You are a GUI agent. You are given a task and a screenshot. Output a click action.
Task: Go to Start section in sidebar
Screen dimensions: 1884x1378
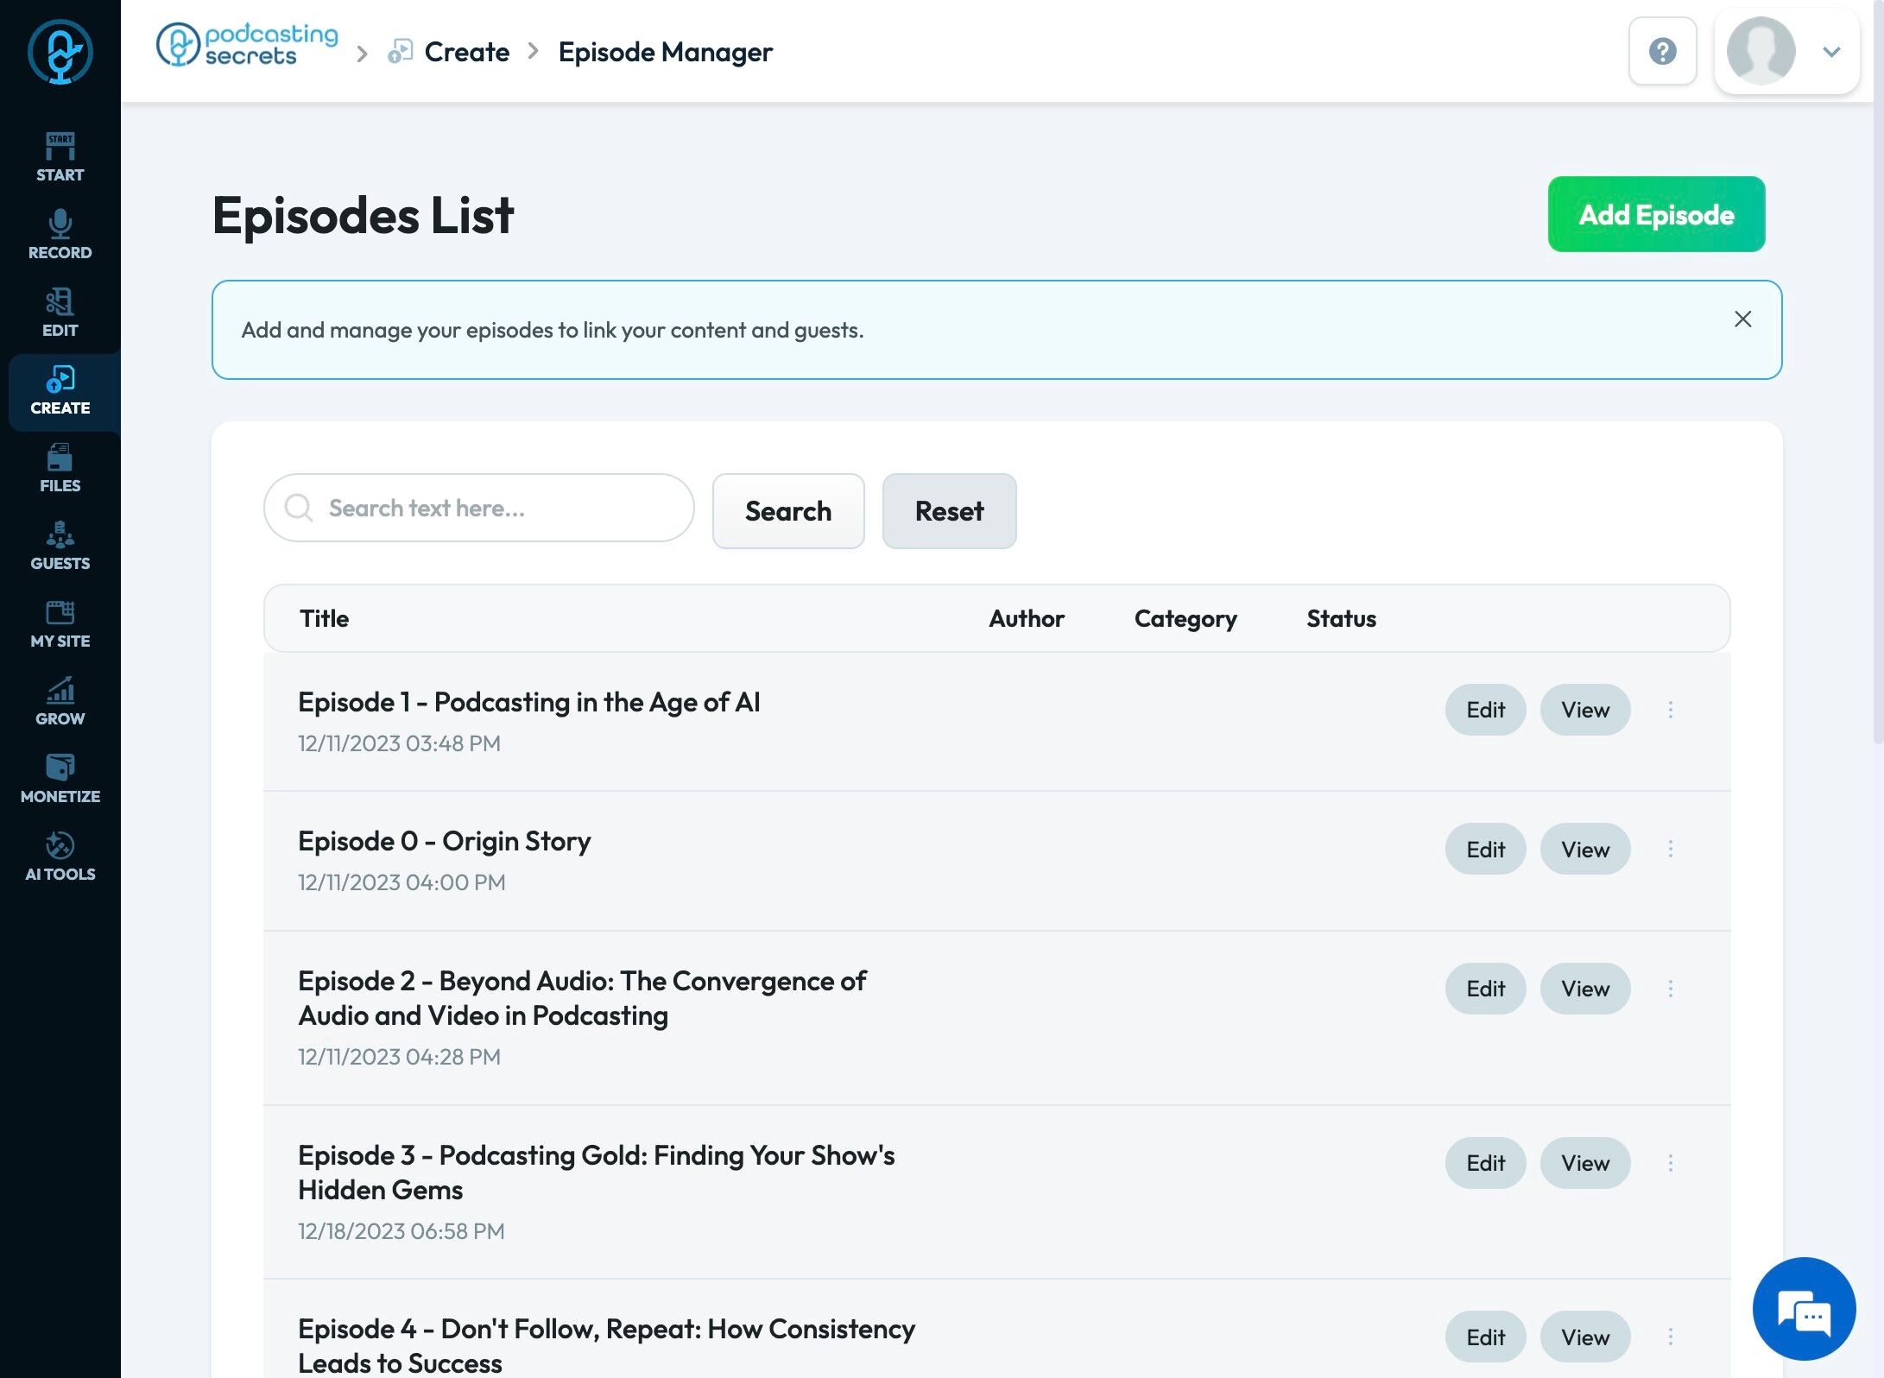tap(60, 156)
